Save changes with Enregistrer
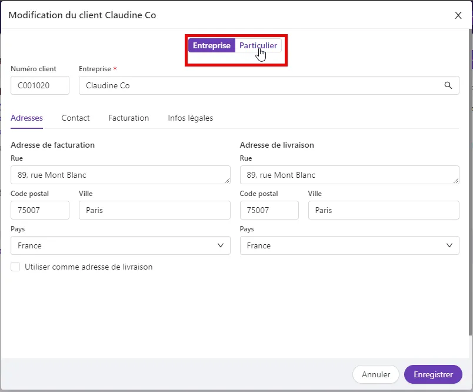The width and height of the screenshot is (473, 392). 433,374
